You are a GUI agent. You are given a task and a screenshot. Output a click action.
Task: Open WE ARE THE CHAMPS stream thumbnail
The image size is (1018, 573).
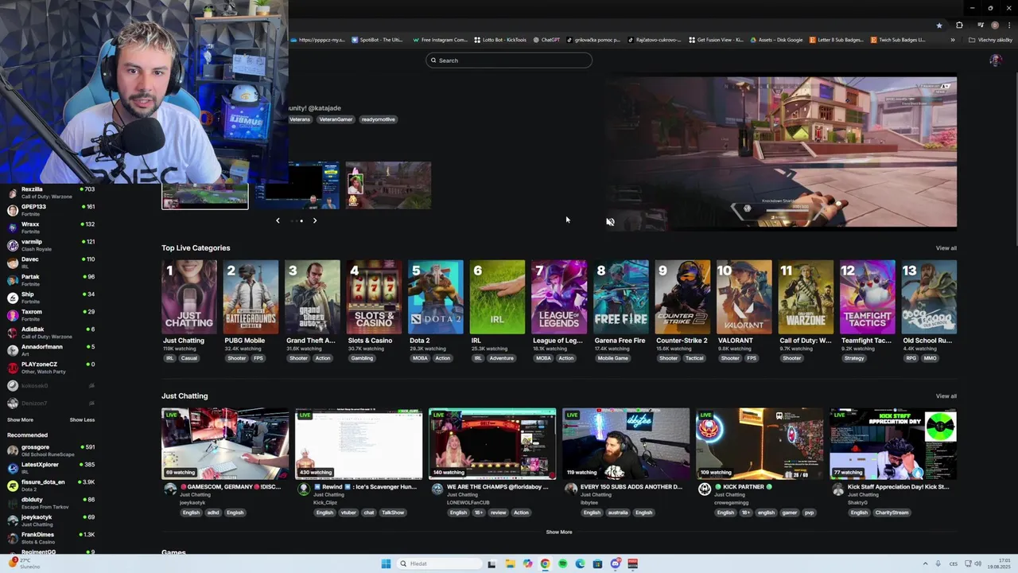pyautogui.click(x=492, y=444)
